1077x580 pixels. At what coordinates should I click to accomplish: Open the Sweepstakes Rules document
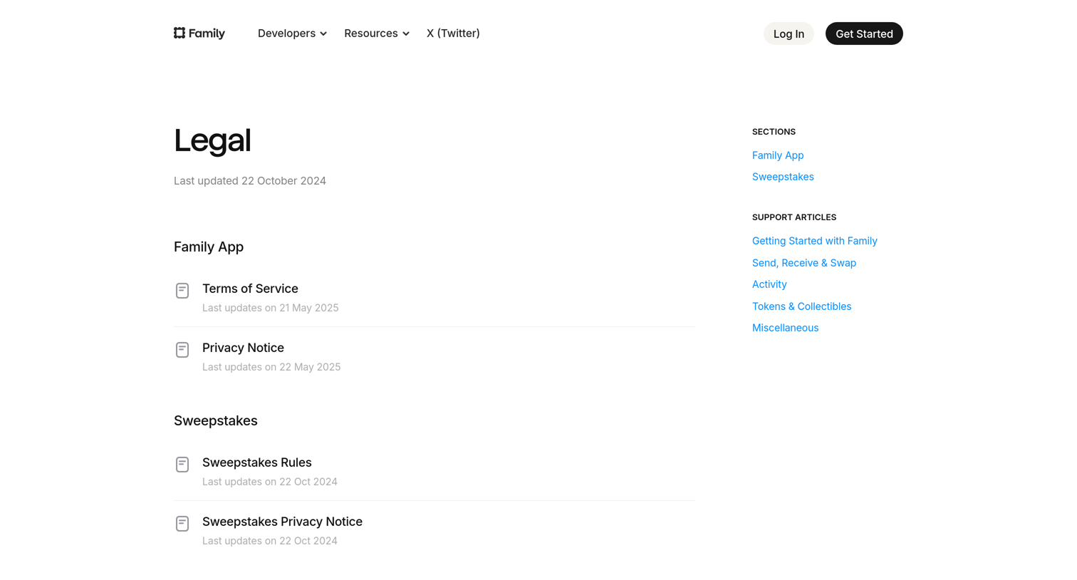point(257,462)
